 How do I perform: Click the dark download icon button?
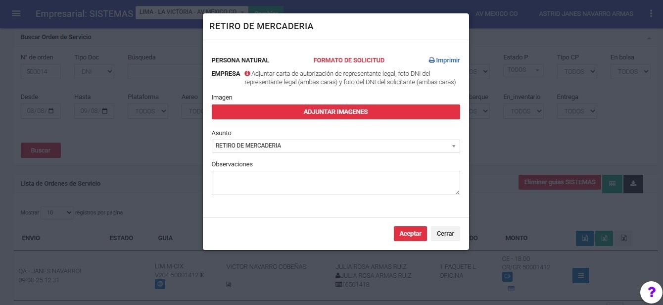pyautogui.click(x=633, y=184)
